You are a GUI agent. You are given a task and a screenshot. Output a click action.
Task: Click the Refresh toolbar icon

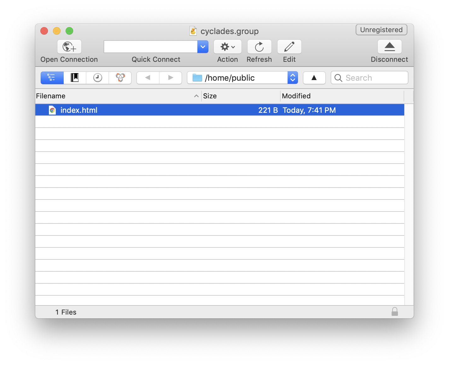[x=259, y=47]
